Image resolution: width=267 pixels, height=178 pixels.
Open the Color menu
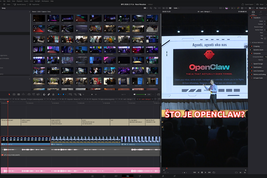coord(32,1)
